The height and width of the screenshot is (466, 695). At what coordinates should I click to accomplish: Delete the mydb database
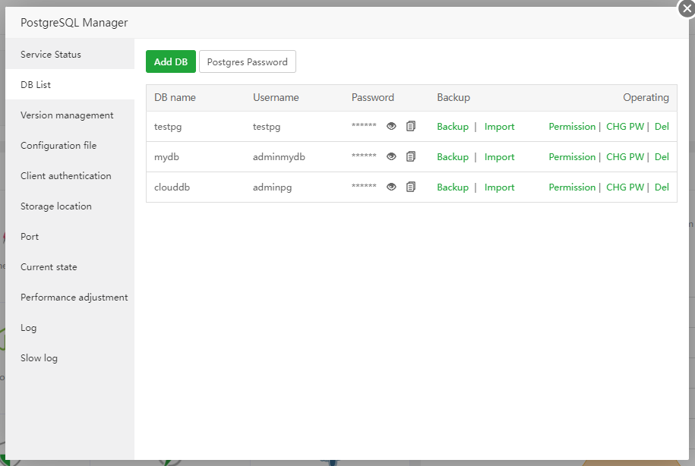click(x=662, y=157)
